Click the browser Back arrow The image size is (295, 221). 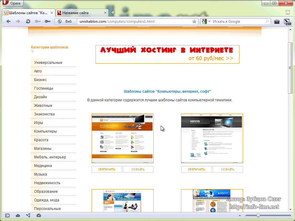pos(8,21)
